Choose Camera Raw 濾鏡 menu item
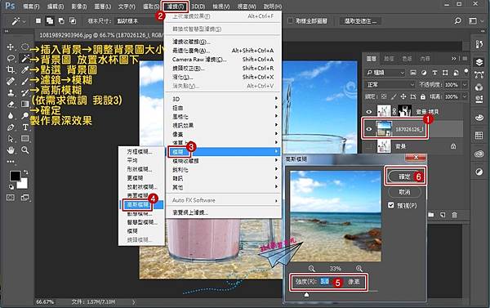The width and height of the screenshot is (490, 308). (224, 59)
